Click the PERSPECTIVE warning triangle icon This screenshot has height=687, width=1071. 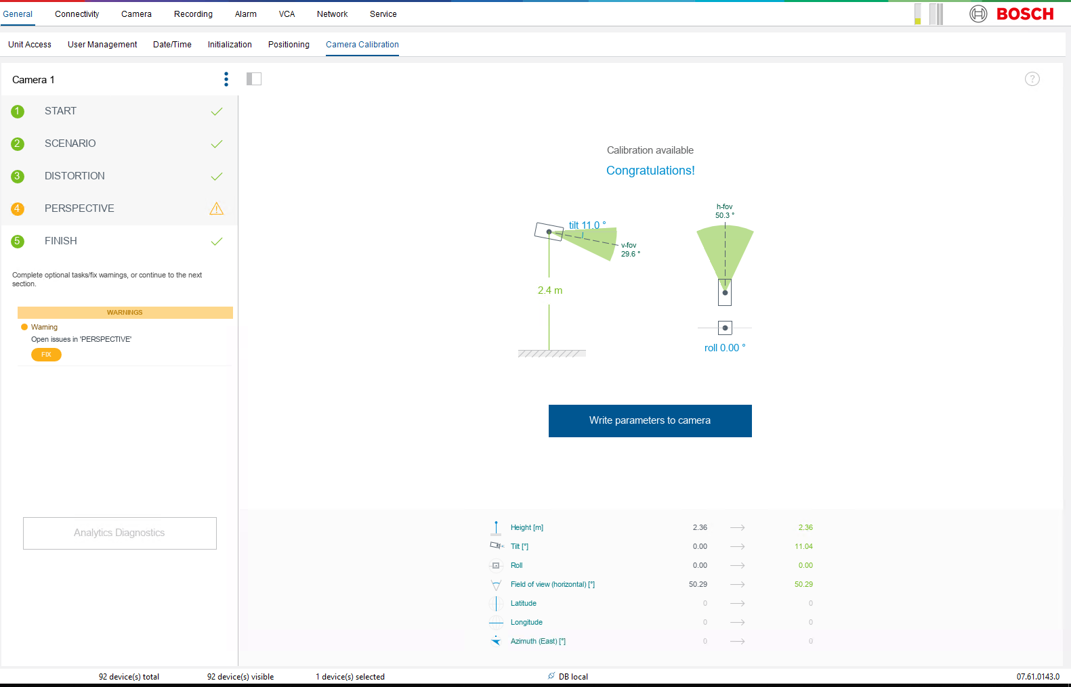tap(217, 208)
